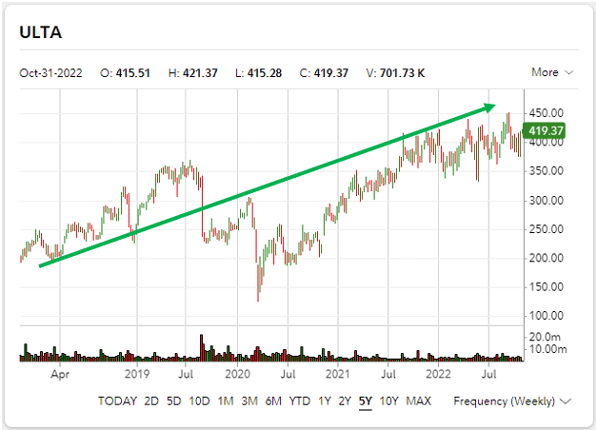This screenshot has height=430, width=597.
Task: Click the close price 419.37 in header
Action: [330, 72]
